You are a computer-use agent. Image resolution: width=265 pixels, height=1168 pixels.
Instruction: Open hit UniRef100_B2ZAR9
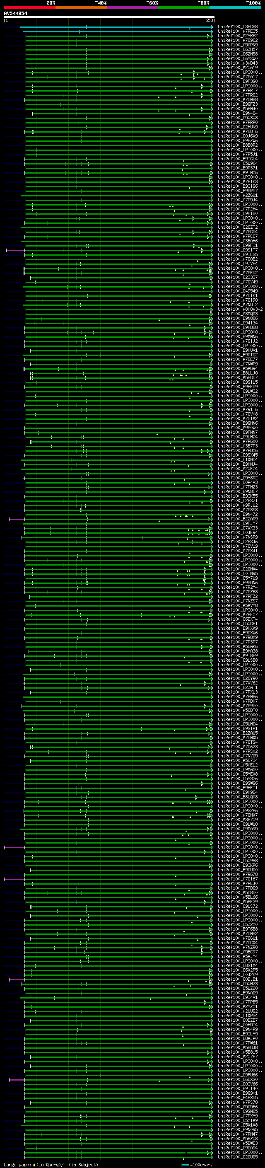pos(238,519)
